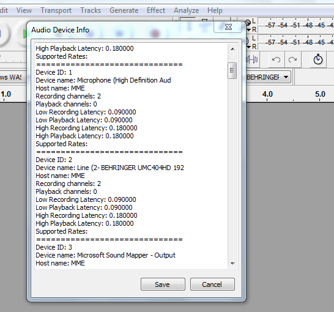This screenshot has width=334, height=312.
Task: Click the Silence audio waveform icon
Action: tap(252, 59)
